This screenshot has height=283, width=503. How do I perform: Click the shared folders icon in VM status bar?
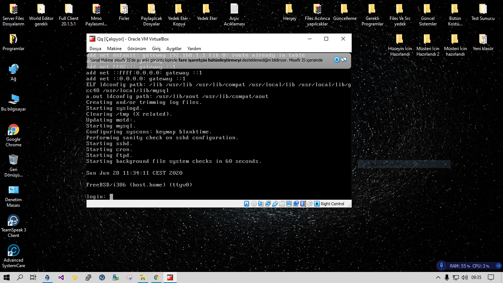coord(282,203)
